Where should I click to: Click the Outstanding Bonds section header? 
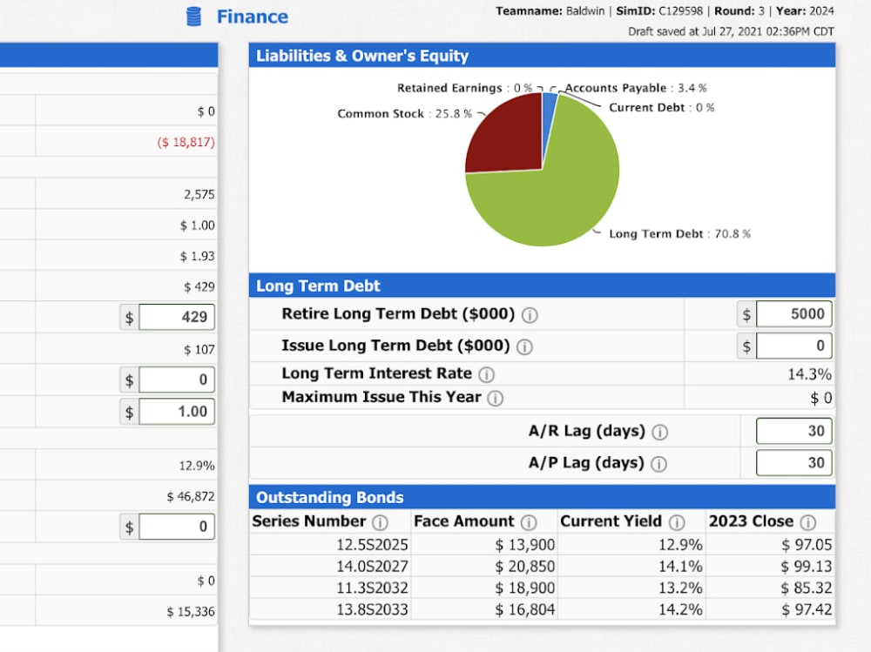[x=542, y=497]
